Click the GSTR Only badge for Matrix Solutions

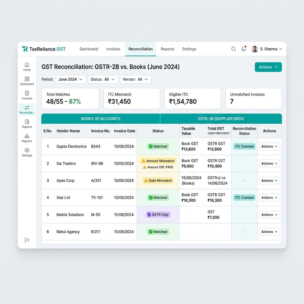tap(158, 215)
